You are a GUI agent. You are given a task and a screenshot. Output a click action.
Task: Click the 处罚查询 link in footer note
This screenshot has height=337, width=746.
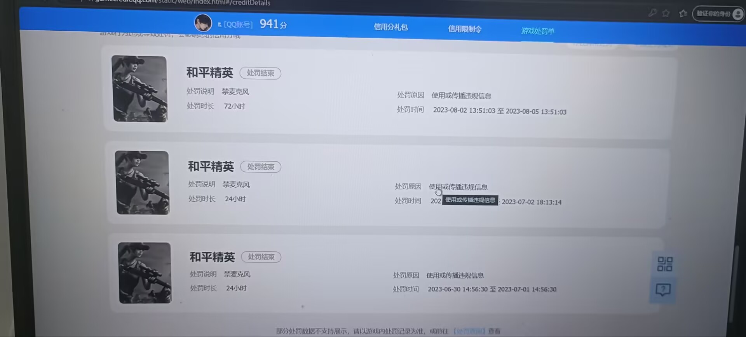[x=469, y=331]
